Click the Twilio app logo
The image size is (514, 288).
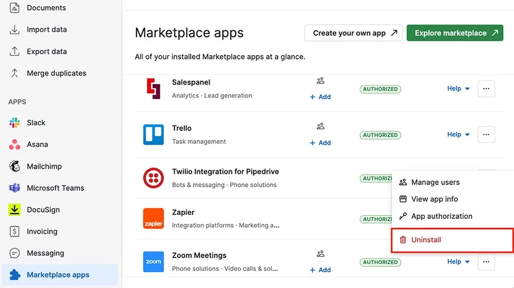point(154,178)
